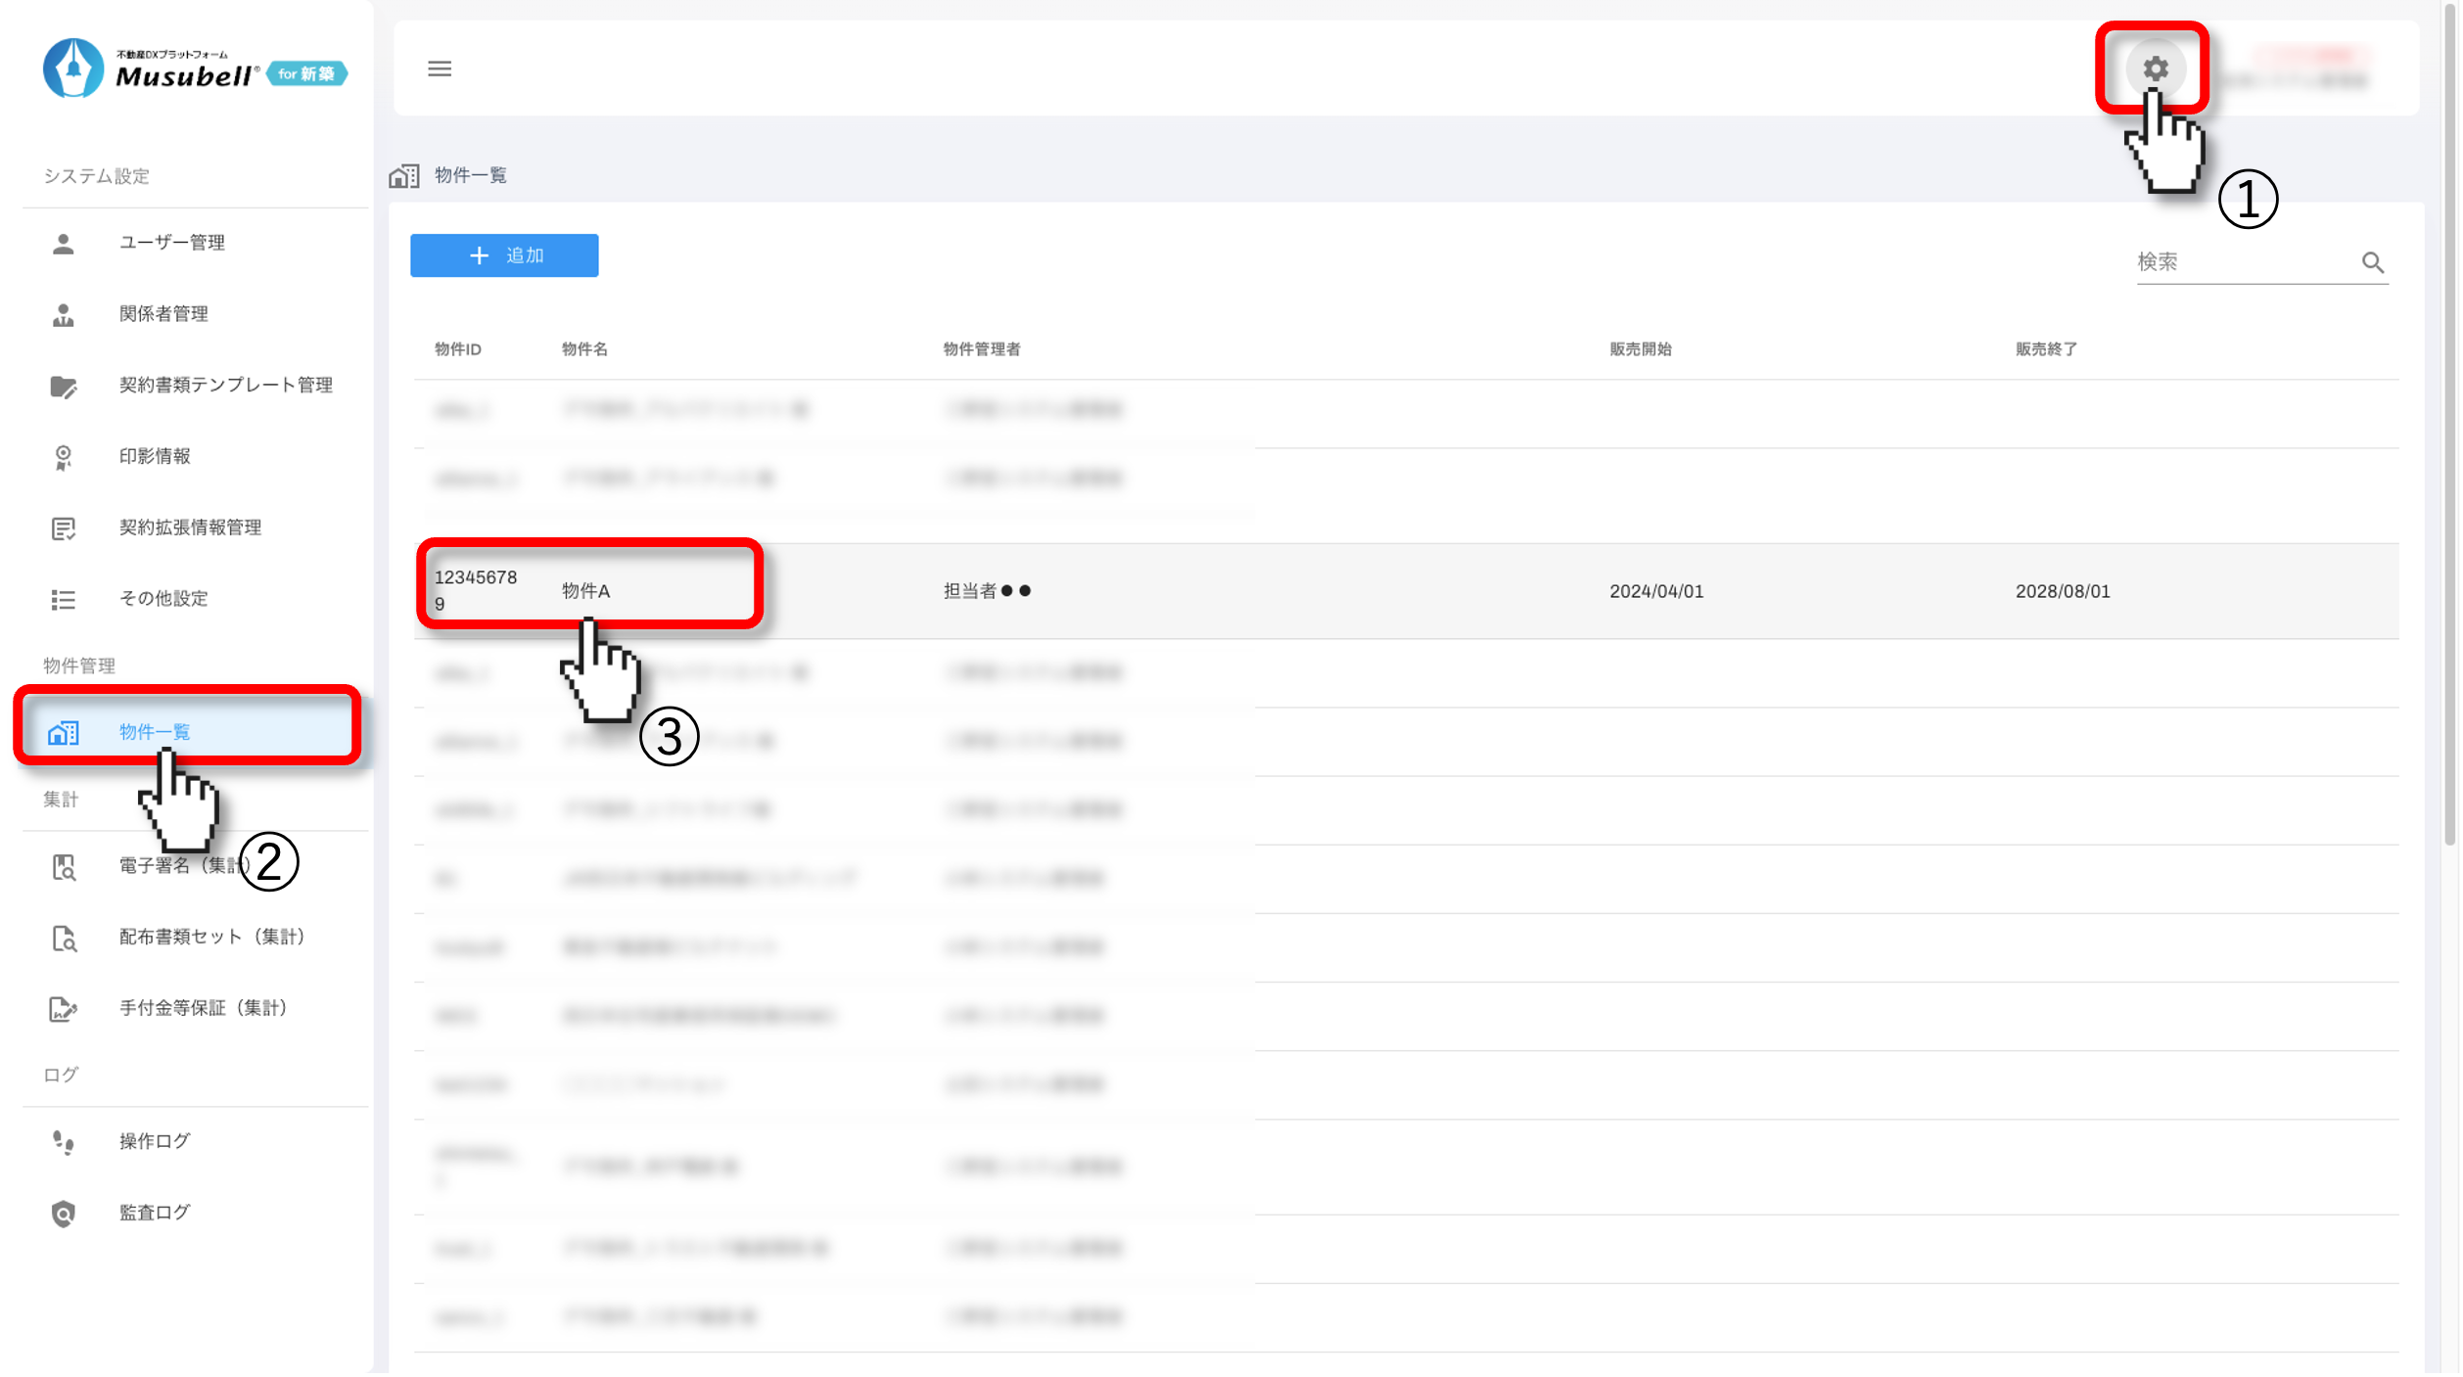Screen dimensions: 2463x1377
Task: Click the 検索 search input field
Action: (2242, 262)
